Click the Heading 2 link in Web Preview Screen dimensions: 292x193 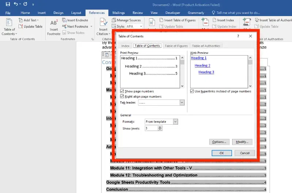(203, 65)
